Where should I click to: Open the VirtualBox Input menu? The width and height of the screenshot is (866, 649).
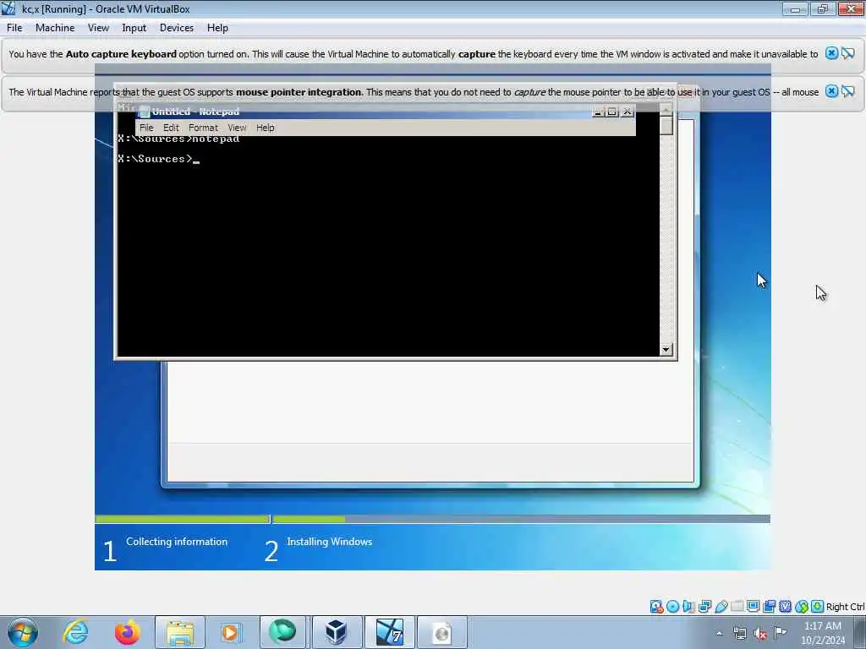pyautogui.click(x=134, y=28)
